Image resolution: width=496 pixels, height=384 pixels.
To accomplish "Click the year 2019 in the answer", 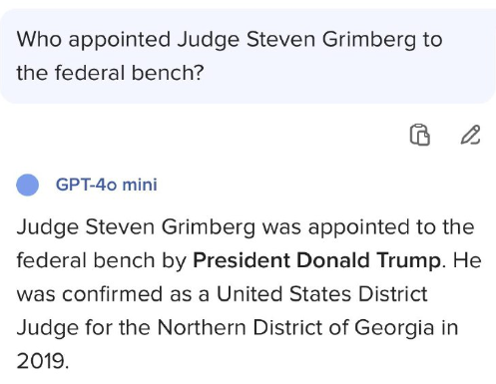I will (x=40, y=361).
